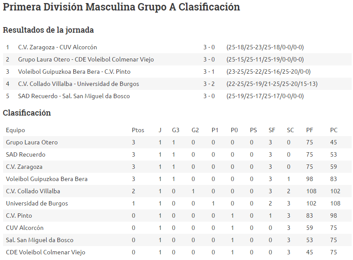Click the PF column header
Viewport: 353px width, 260px height.
(309, 130)
